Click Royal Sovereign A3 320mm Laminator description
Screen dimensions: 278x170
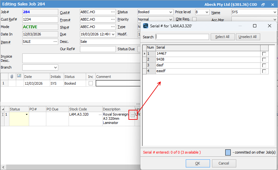(x=116, y=118)
